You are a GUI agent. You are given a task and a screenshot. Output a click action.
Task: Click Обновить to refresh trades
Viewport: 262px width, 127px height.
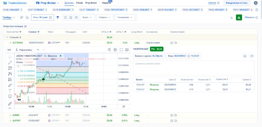click(x=251, y=17)
